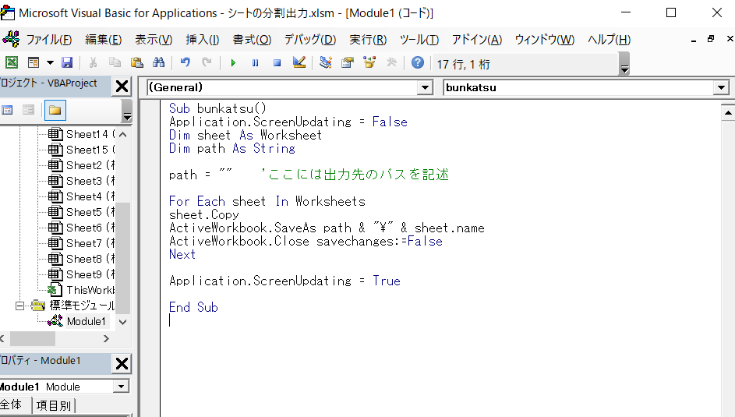Screen dimensions: 735x417
Task: Click the View Code icon in Project panel
Action: click(7, 110)
